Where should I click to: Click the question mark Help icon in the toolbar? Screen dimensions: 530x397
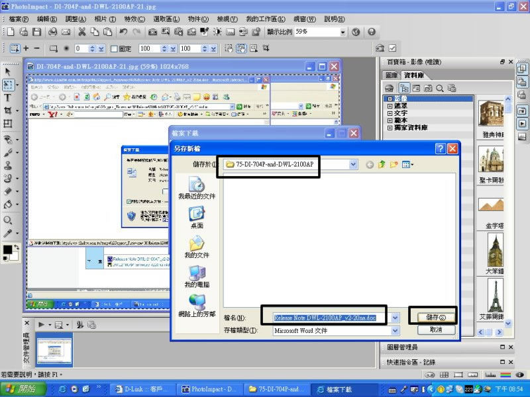pos(372,32)
